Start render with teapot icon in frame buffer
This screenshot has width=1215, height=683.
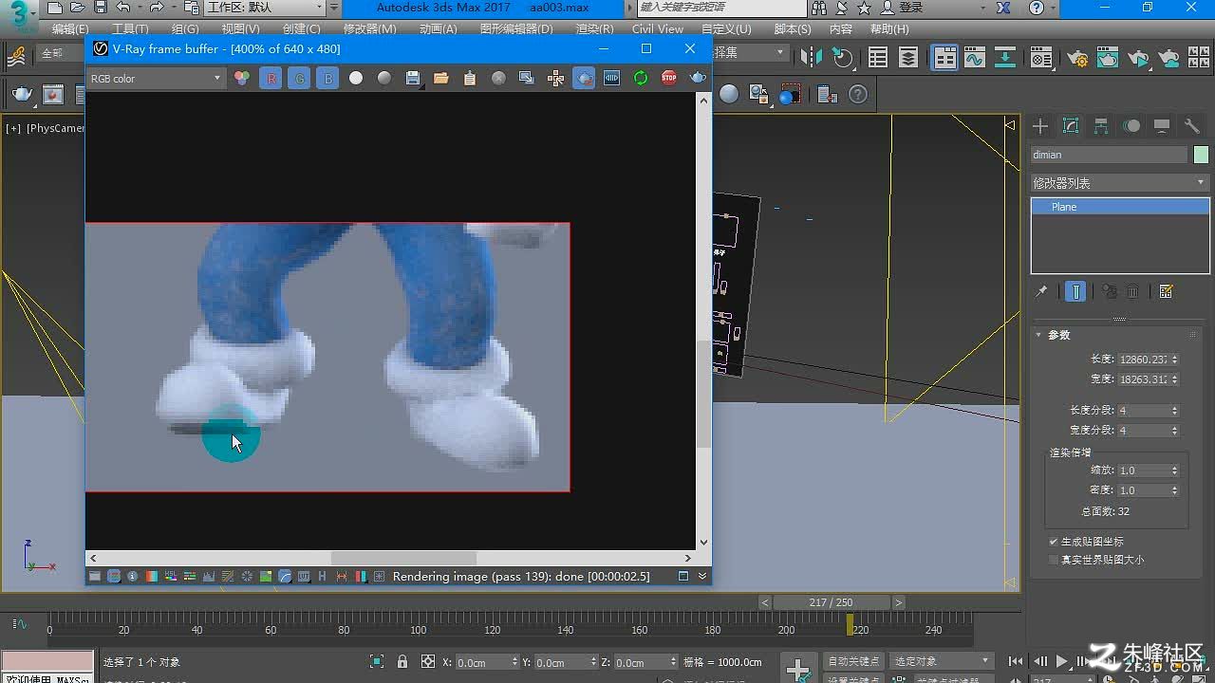699,79
